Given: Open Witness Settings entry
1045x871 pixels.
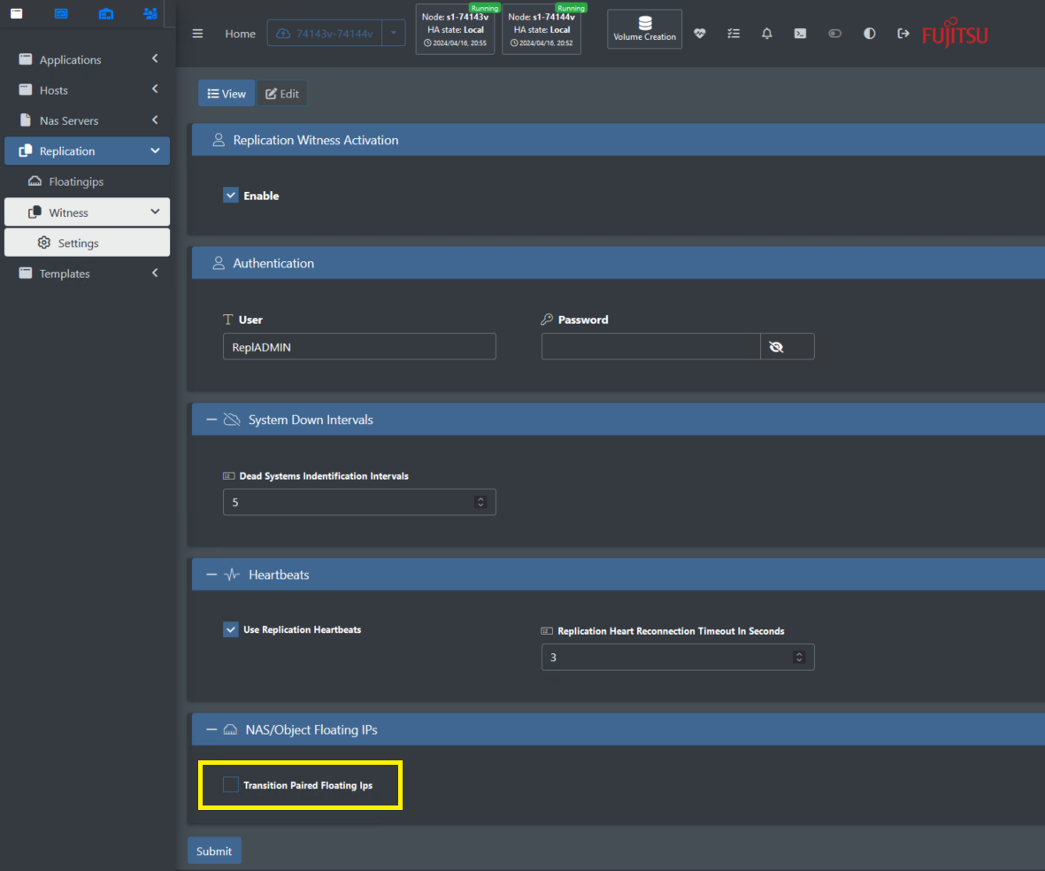Looking at the screenshot, I should coord(88,243).
